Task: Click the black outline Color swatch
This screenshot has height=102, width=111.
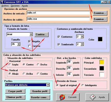Action: pyautogui.click(x=100, y=39)
